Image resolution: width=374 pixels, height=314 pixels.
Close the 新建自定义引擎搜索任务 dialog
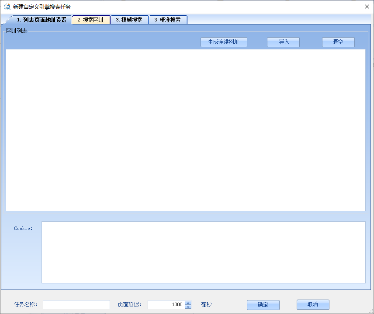point(367,7)
